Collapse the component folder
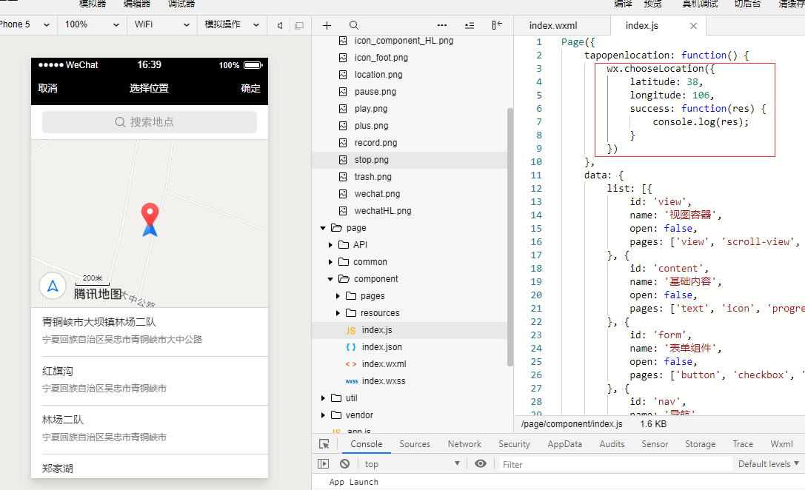 coord(330,279)
